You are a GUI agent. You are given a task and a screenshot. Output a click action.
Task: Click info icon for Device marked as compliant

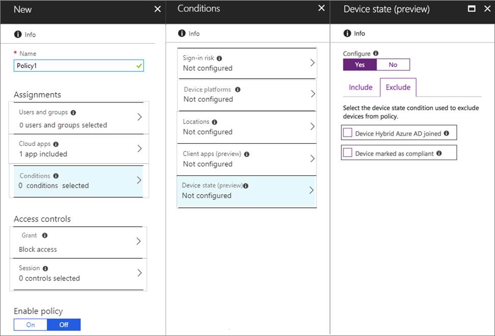(439, 153)
